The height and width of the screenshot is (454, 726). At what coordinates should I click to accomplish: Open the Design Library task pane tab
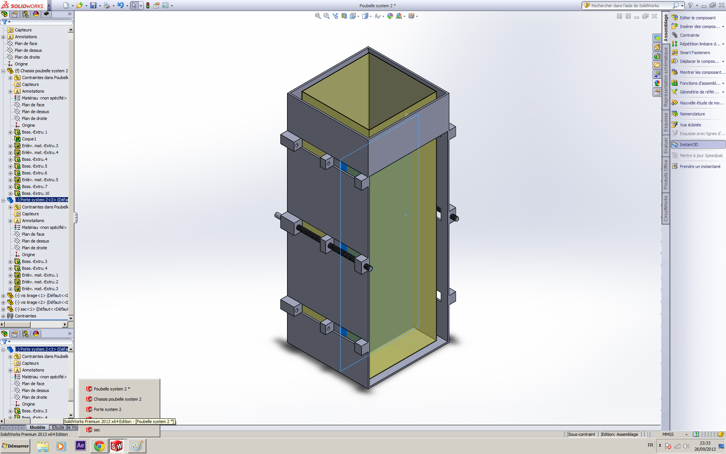pyautogui.click(x=657, y=56)
